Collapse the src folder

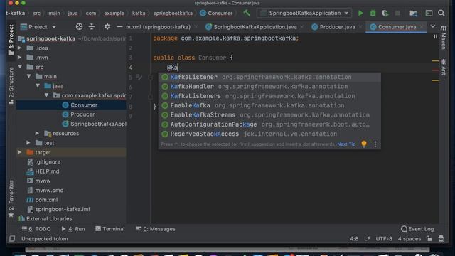tap(20, 67)
